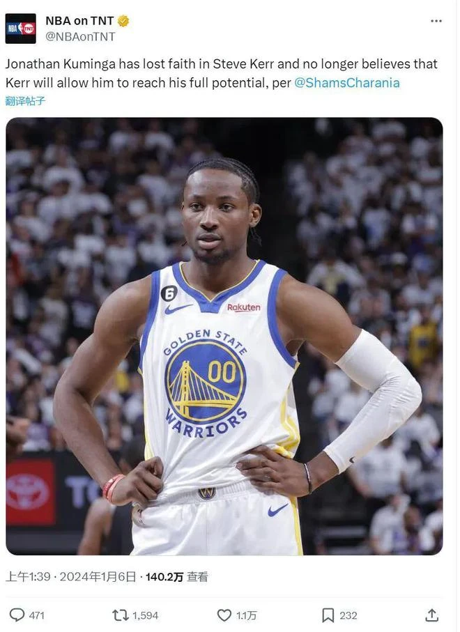The image size is (460, 632).
Task: Open the @ShamsCharania mention link
Action: 346,83
